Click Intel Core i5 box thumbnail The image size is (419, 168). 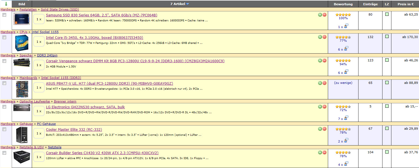pos(22,43)
